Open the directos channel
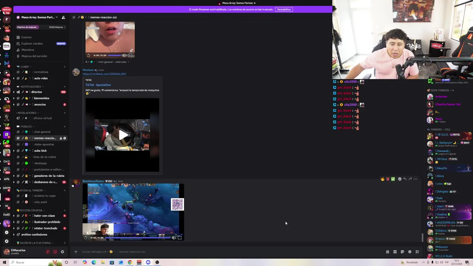Image resolution: width=473 pixels, height=266 pixels. (41, 92)
